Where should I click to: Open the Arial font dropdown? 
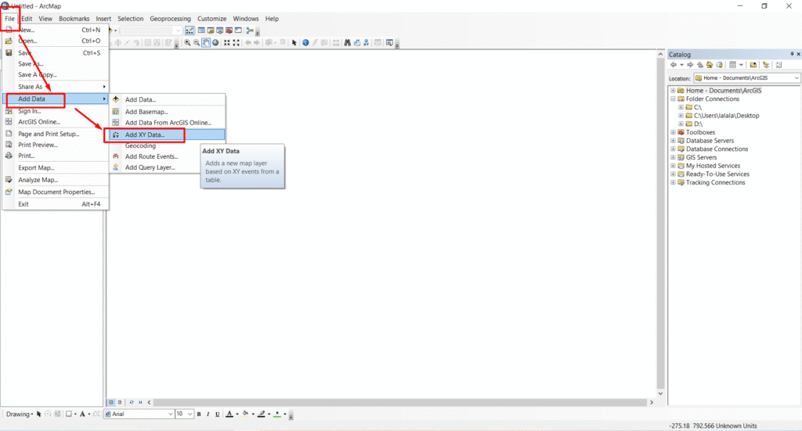pos(170,414)
